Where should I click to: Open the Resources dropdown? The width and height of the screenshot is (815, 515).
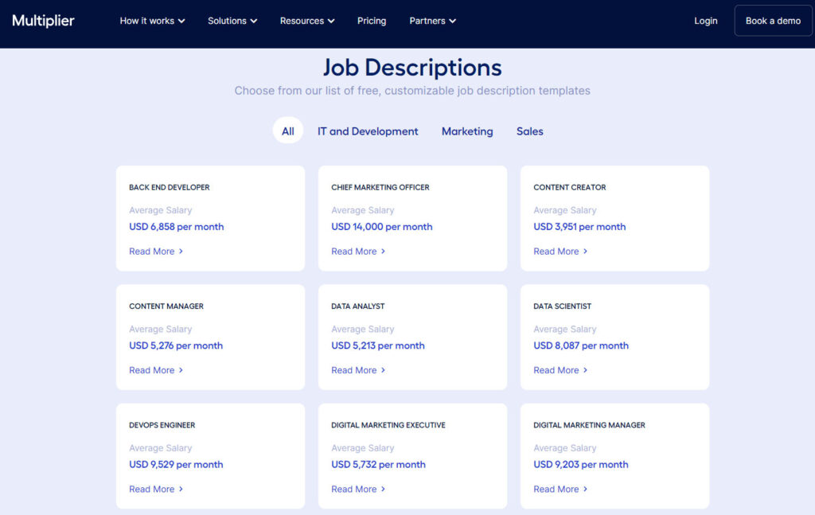click(306, 21)
